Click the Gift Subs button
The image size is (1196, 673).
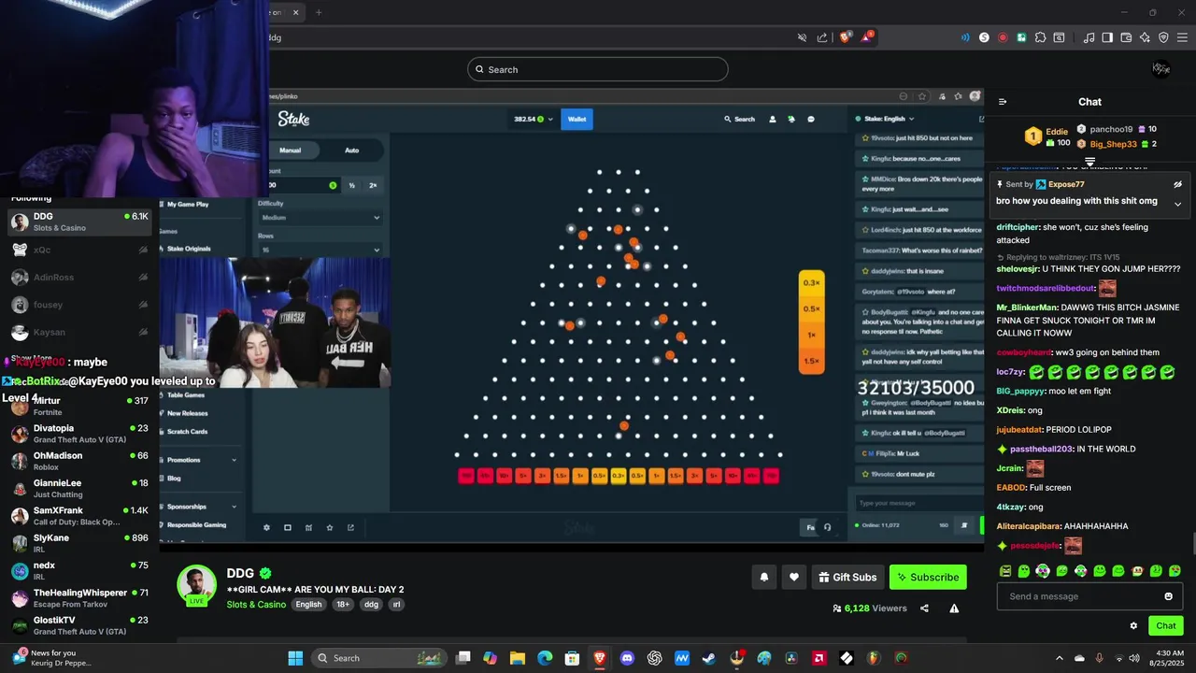pos(847,578)
